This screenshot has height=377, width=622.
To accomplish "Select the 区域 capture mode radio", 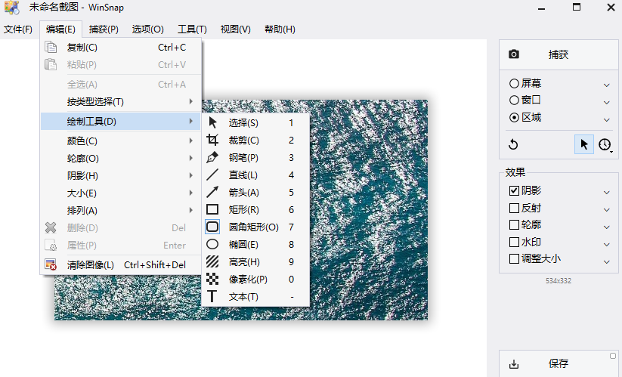I will coord(514,117).
